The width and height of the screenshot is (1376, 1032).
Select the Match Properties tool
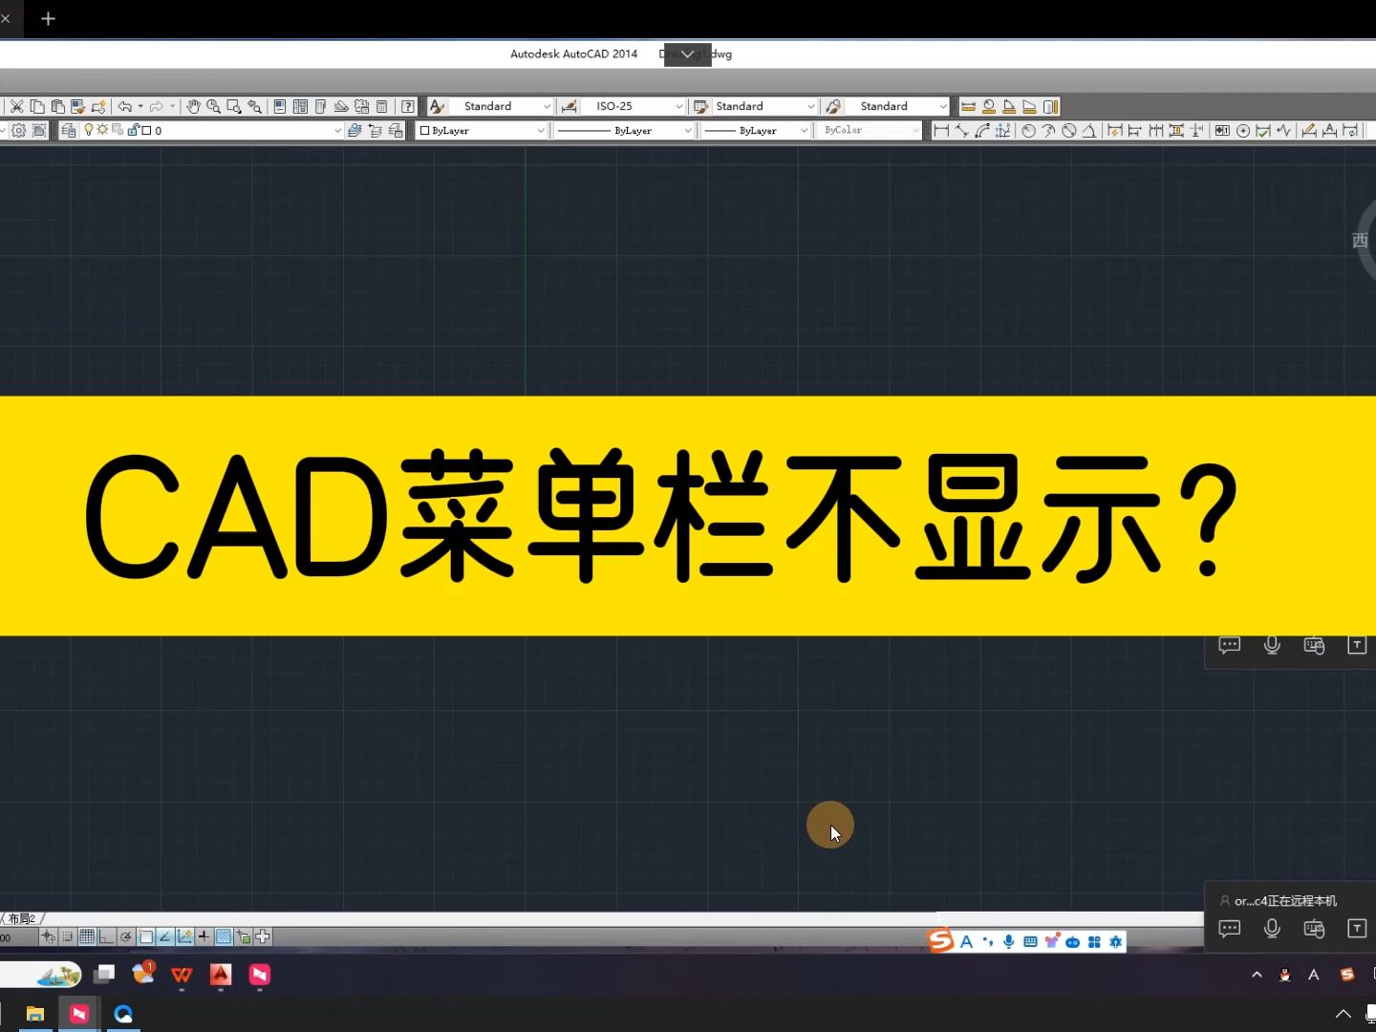(79, 107)
